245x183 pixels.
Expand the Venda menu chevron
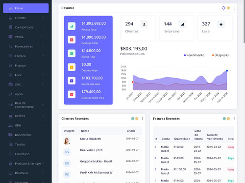tap(43, 37)
